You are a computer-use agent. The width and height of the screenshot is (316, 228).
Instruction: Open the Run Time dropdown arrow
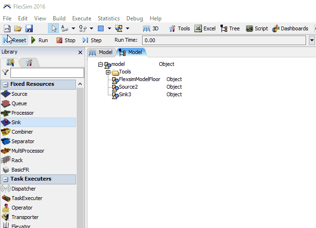[312, 40]
